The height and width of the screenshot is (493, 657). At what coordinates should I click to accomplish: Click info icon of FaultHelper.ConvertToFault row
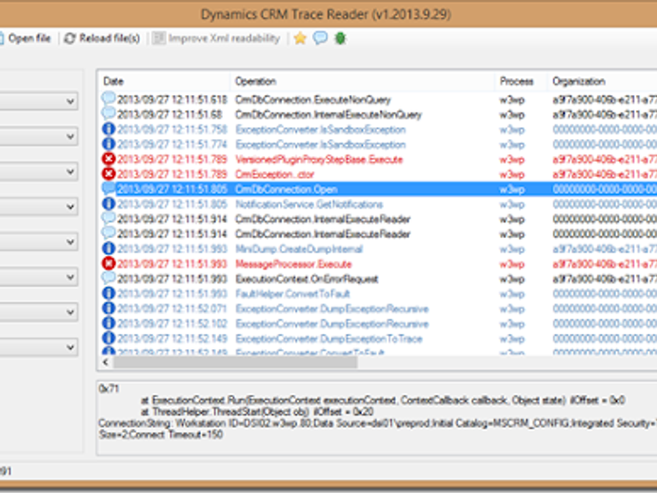click(x=109, y=294)
